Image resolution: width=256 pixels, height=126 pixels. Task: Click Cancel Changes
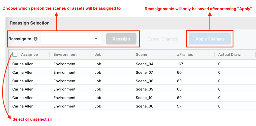point(162,39)
